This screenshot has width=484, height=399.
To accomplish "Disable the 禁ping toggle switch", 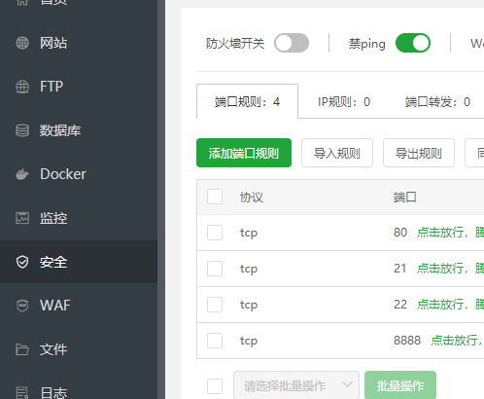I will coord(413,43).
